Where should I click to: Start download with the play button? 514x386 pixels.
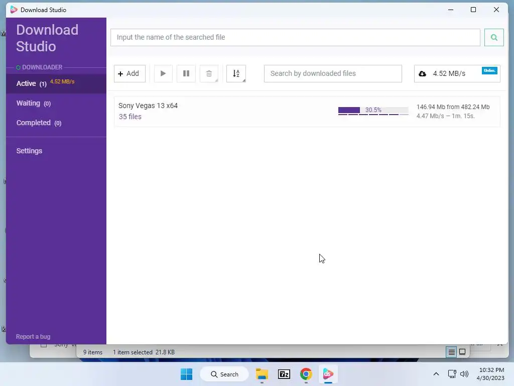point(163,73)
